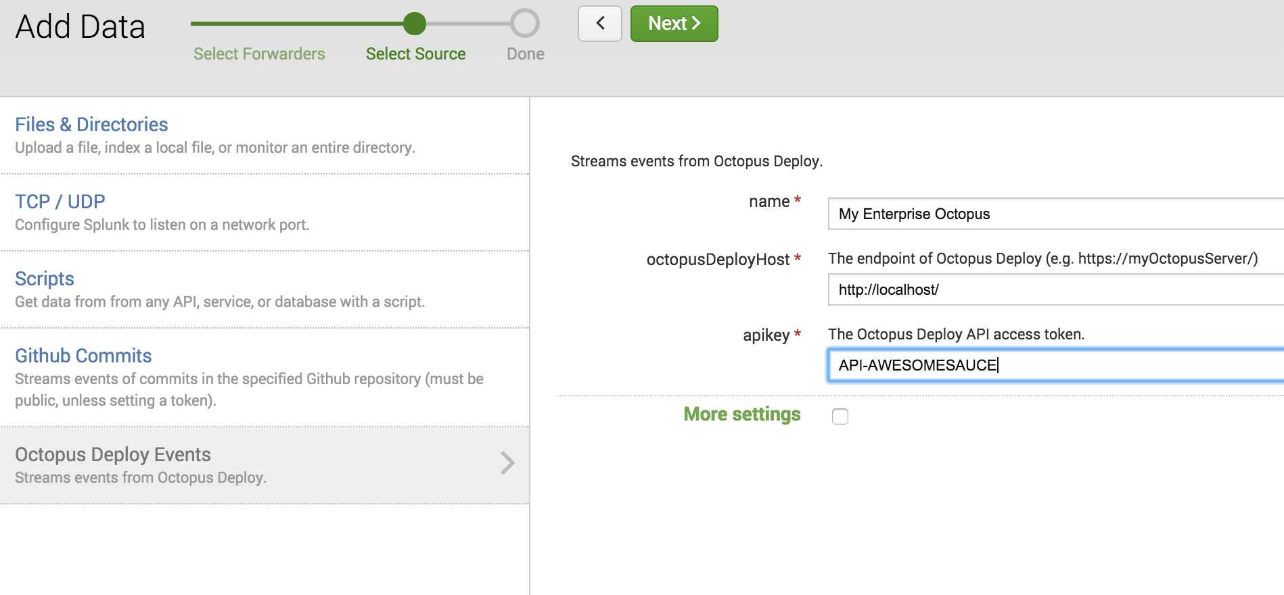Focus the octopusDeployHost input field
This screenshot has height=595, width=1284.
pos(1055,289)
